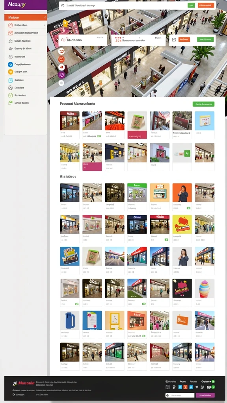This screenshot has height=403, width=227.
Task: Click the purple round button floating on the hero image
Action: (61, 75)
